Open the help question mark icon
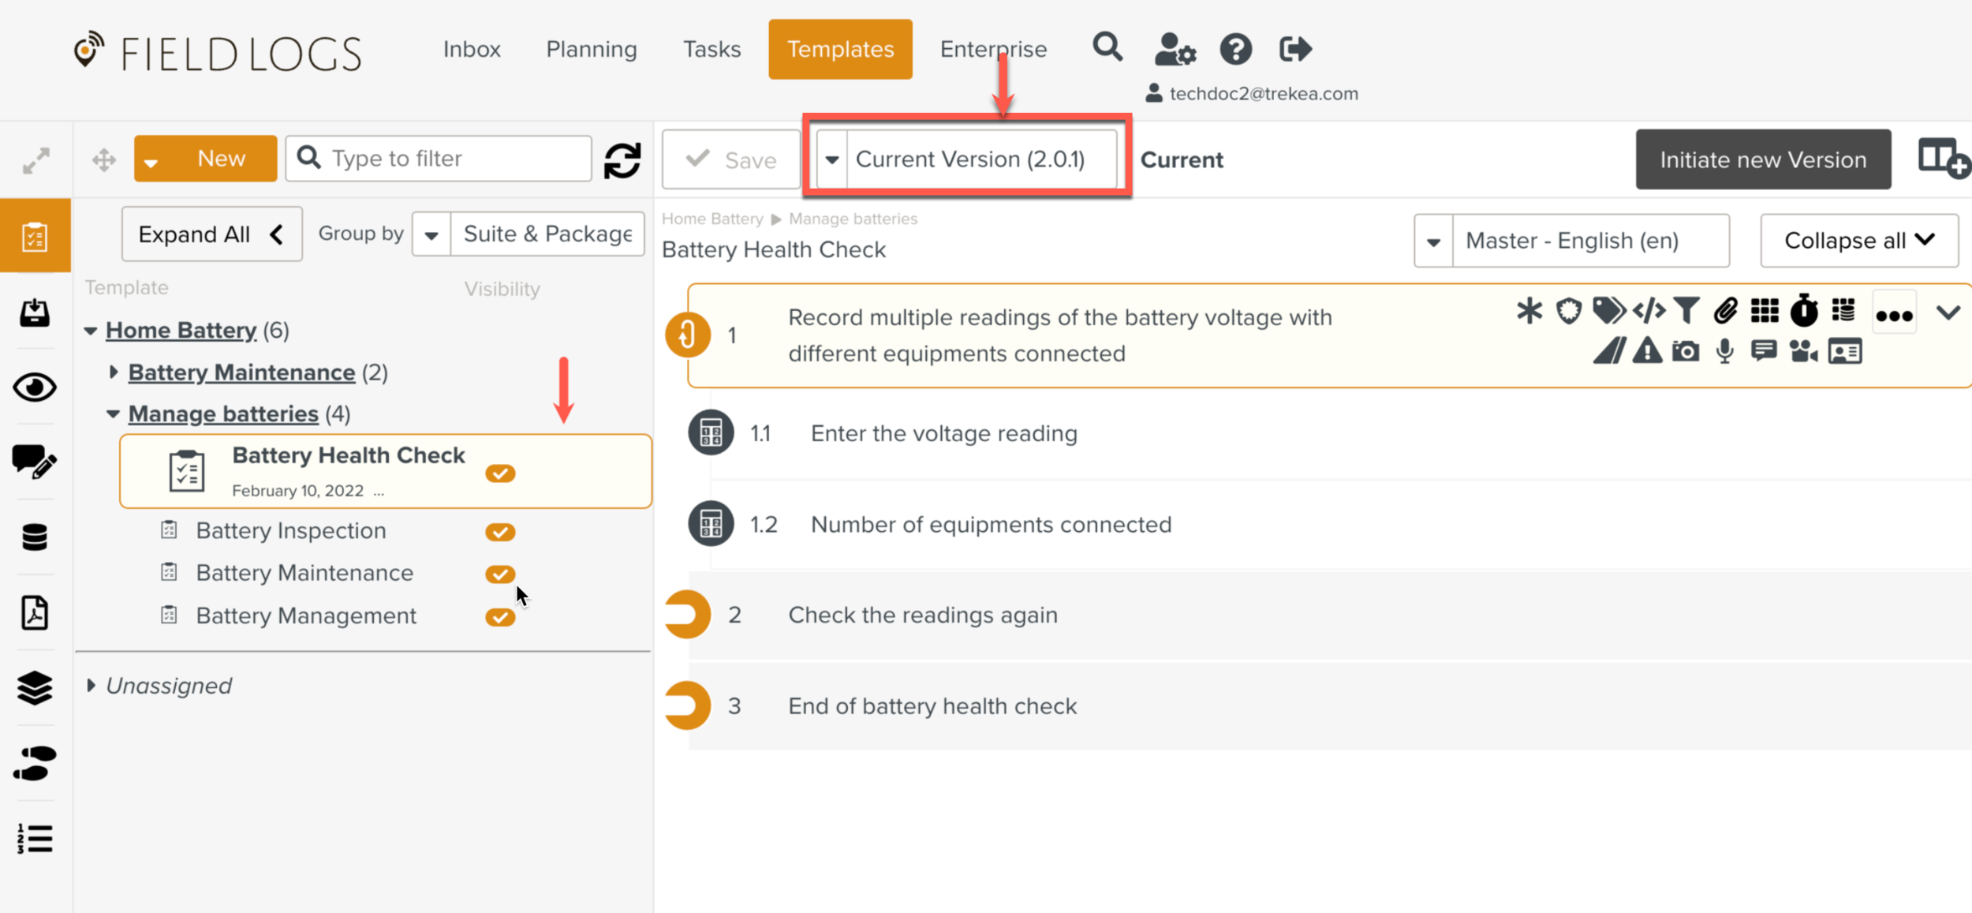This screenshot has width=1972, height=913. pos(1235,49)
